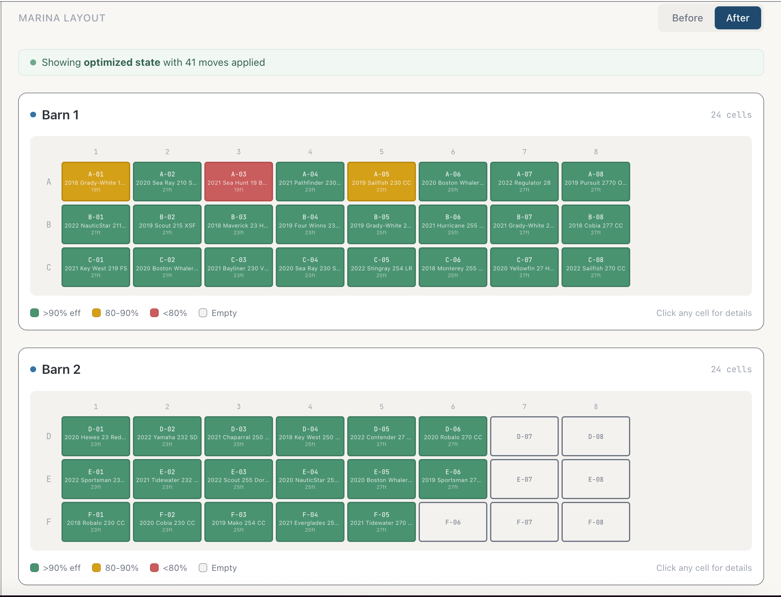Select empty cell E-08
The image size is (781, 597).
[x=596, y=479]
